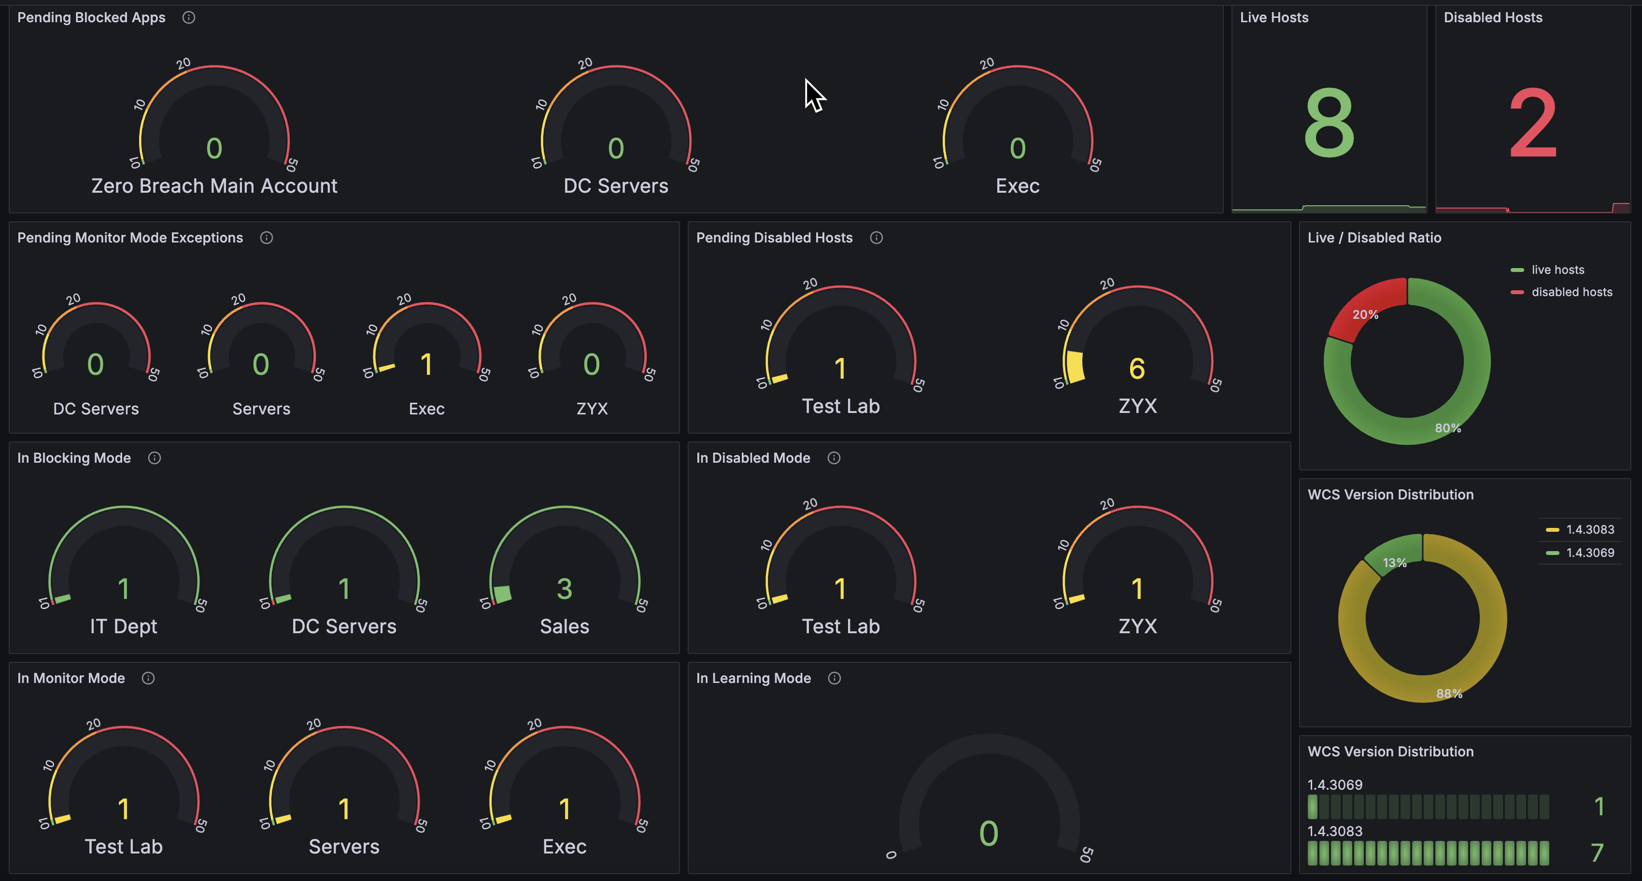Open Live Hosts panel title menu

click(1274, 18)
